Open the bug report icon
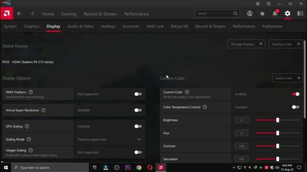 pos(258,4)
